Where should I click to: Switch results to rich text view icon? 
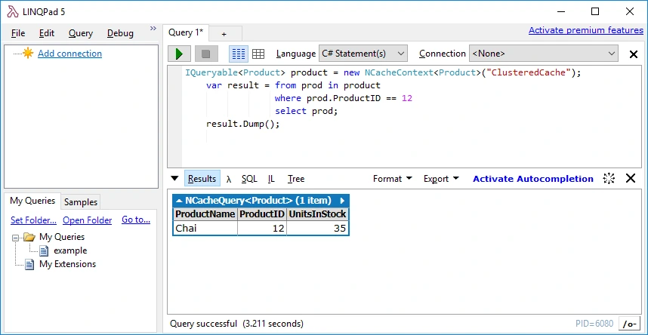tap(239, 54)
